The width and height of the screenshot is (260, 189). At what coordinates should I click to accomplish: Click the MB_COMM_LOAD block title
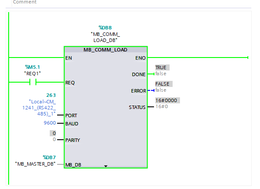click(105, 50)
